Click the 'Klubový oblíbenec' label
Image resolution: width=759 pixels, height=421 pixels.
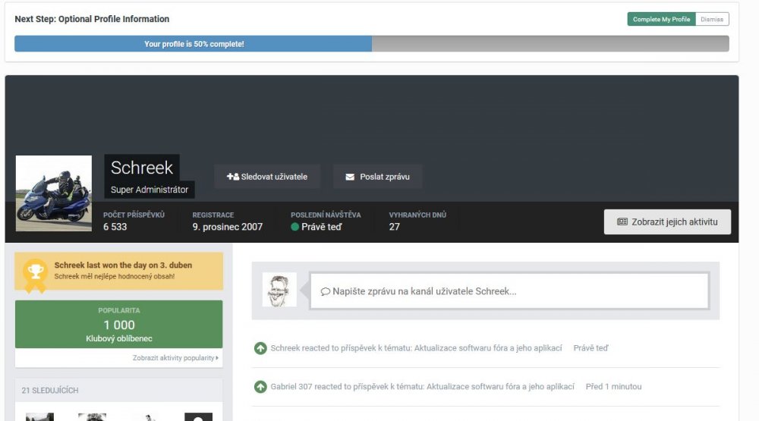(x=119, y=338)
